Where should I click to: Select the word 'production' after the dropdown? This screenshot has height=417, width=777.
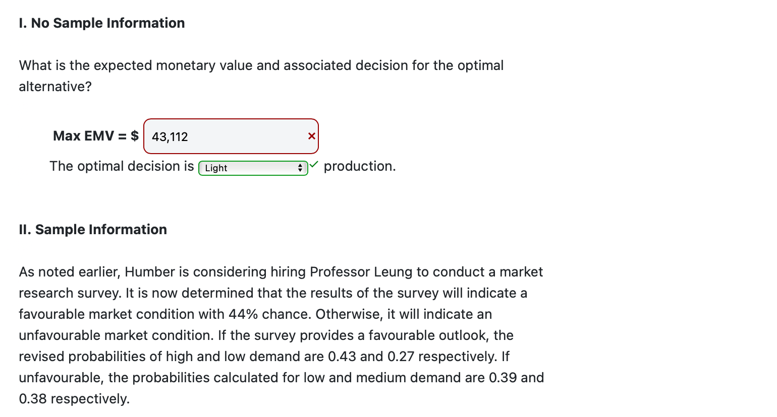(x=360, y=166)
